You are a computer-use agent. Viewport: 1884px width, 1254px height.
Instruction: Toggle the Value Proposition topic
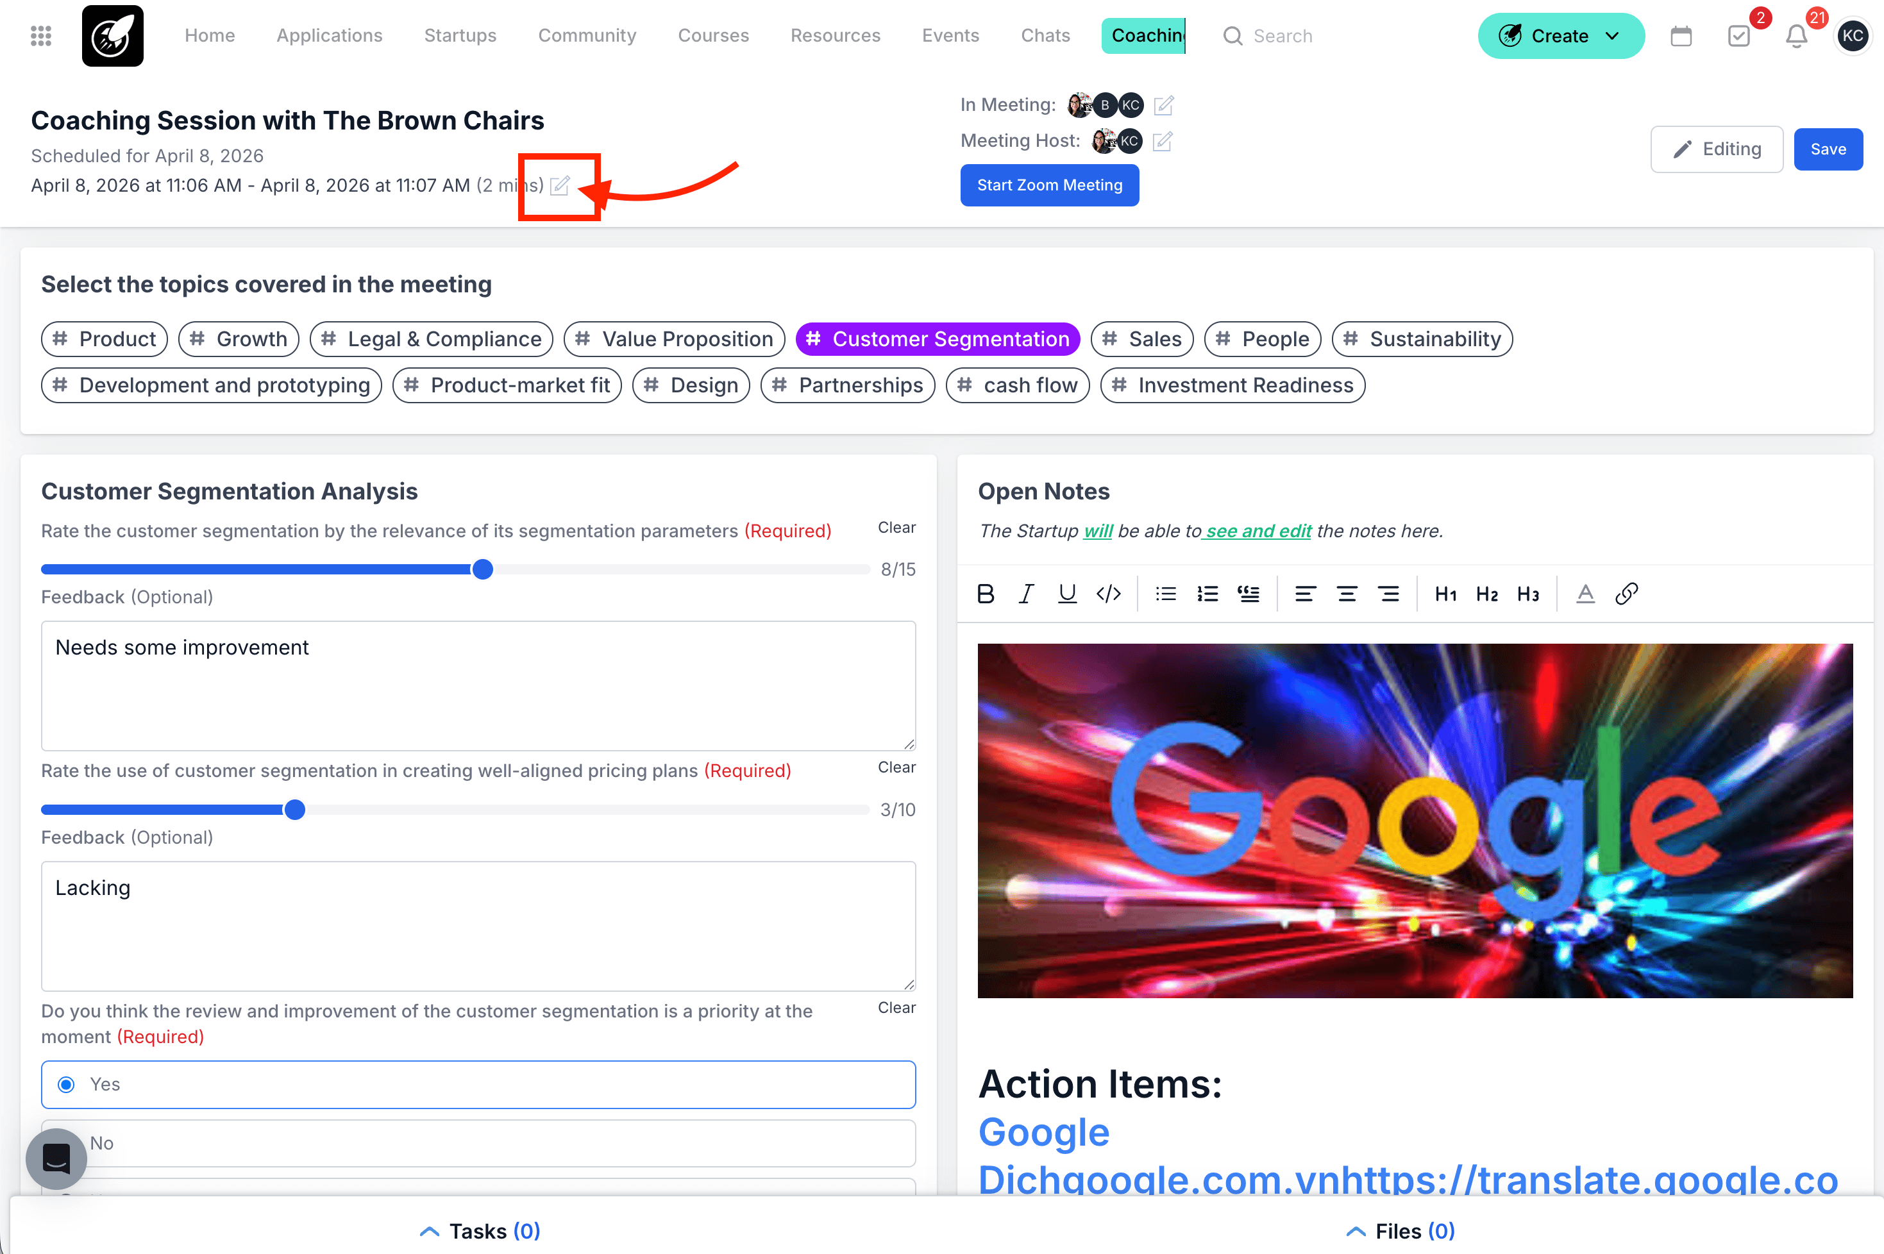click(675, 339)
